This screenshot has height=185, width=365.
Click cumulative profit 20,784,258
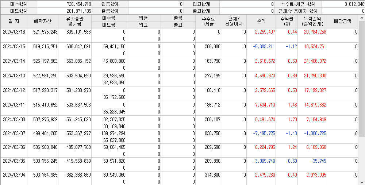point(315,32)
